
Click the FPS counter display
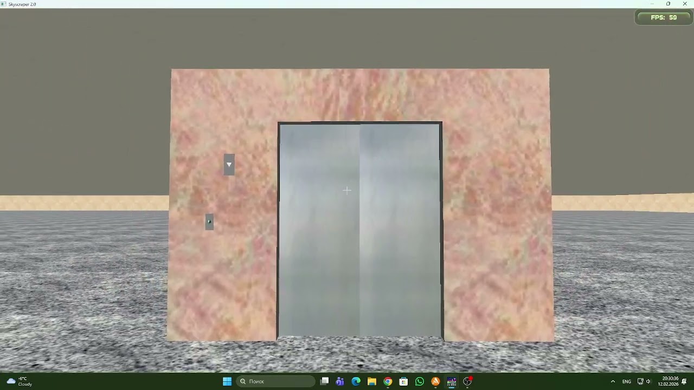(664, 17)
